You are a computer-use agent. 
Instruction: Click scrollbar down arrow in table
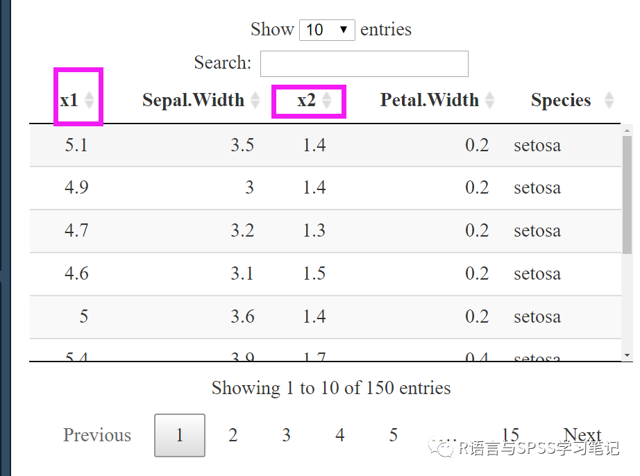pyautogui.click(x=627, y=356)
